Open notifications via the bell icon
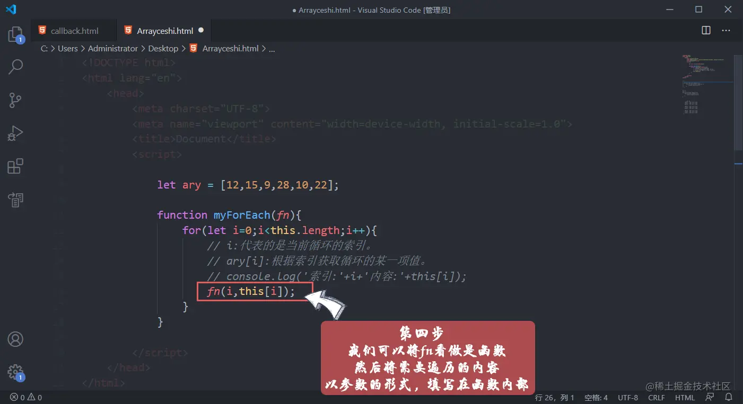Viewport: 743px width, 404px height. click(x=729, y=397)
